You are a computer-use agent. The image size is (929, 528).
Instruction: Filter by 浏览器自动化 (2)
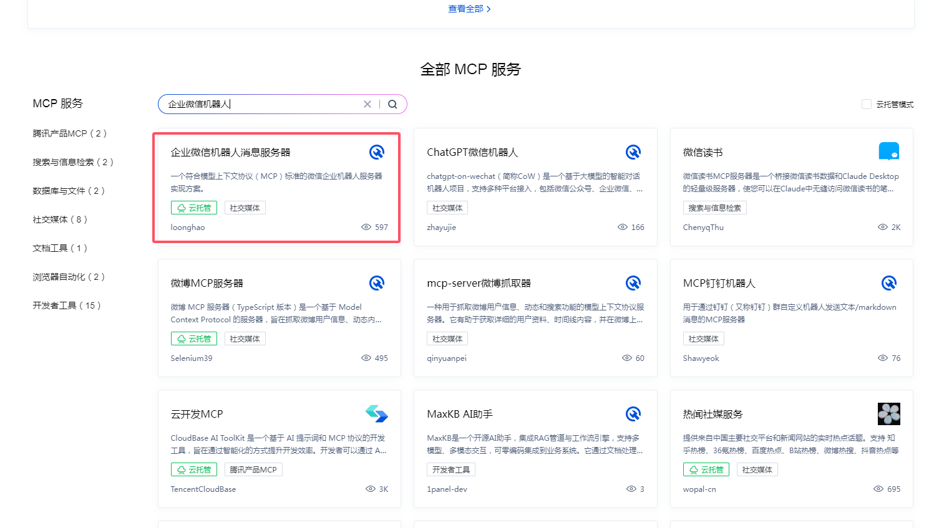(69, 277)
